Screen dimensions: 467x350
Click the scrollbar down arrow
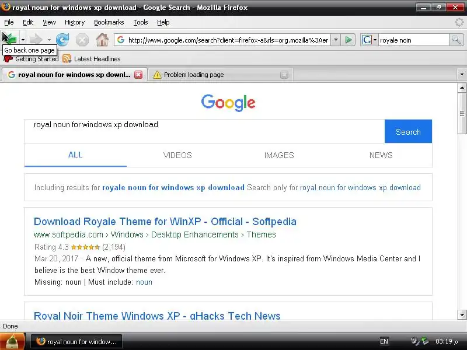click(462, 314)
